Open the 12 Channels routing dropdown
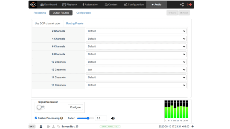Viewport: 230px width, 129px height. click(x=136, y=70)
